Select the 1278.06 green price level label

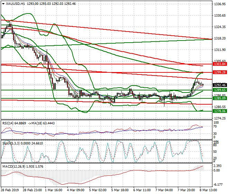pos(220,111)
